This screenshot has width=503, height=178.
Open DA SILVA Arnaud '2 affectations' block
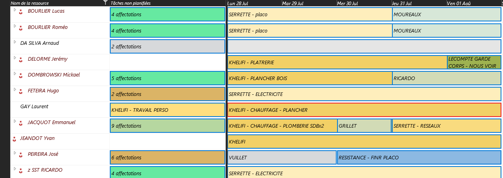tap(167, 46)
